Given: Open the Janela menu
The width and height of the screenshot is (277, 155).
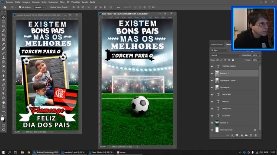Looking at the screenshot, I should point(85,2).
